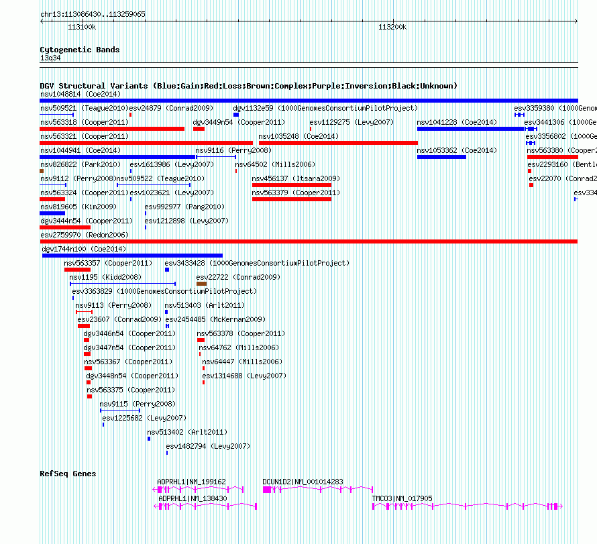Screen dimensions: 597x544
Task: Select esv1314688 (Levy2007) variant label
Action: [x=244, y=376]
